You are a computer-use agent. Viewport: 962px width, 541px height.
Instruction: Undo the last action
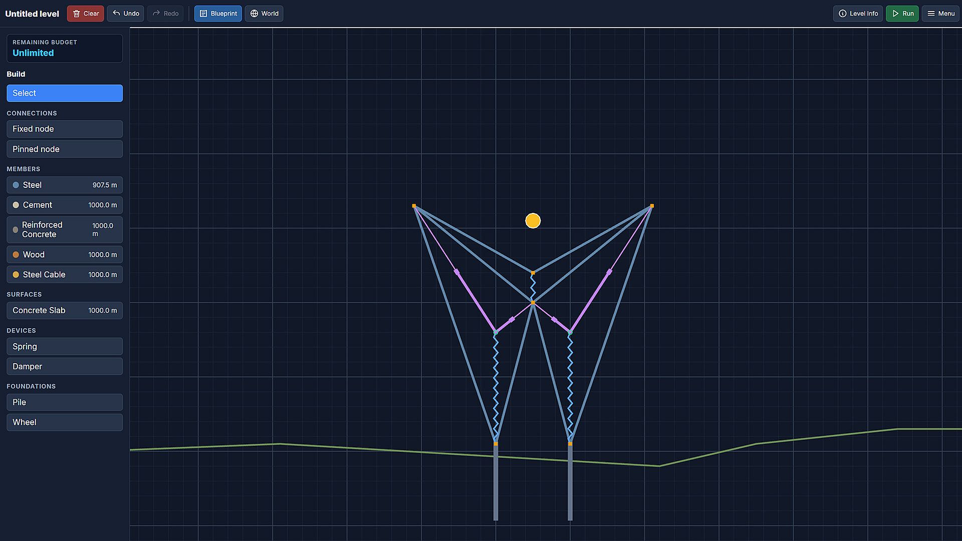coord(126,14)
